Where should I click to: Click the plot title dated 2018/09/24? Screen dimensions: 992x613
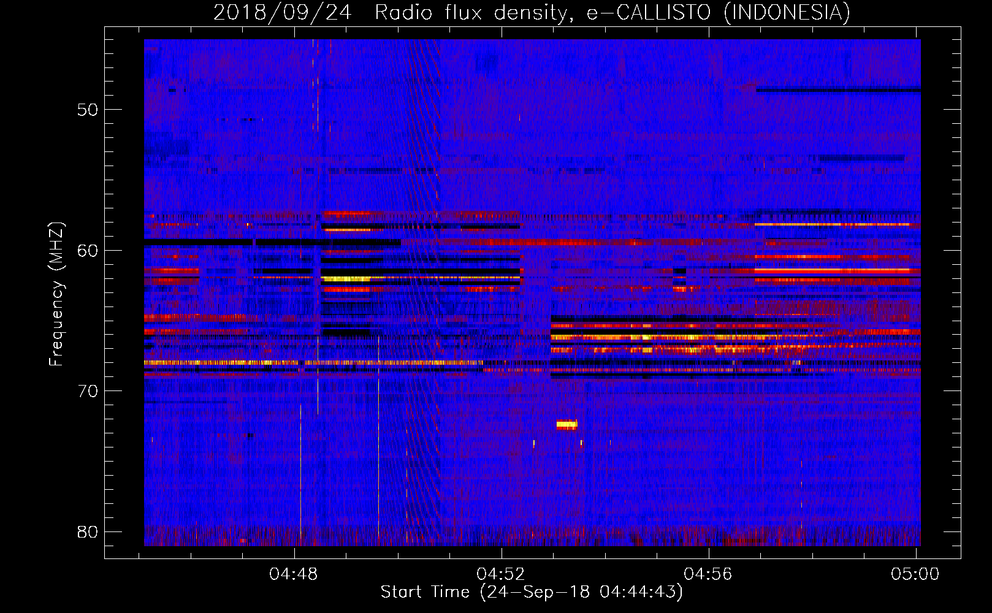coord(532,12)
